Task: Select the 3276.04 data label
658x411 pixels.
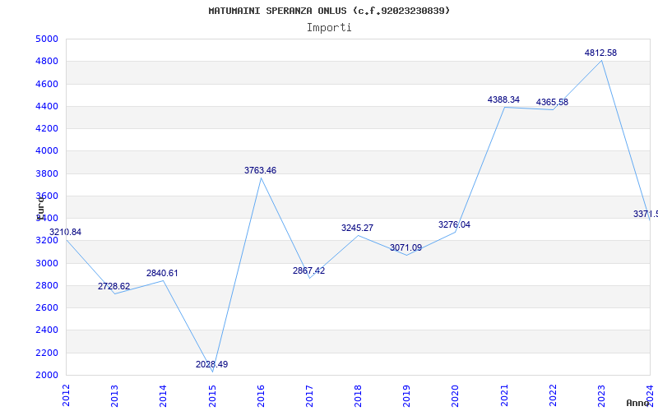Action: click(x=455, y=224)
